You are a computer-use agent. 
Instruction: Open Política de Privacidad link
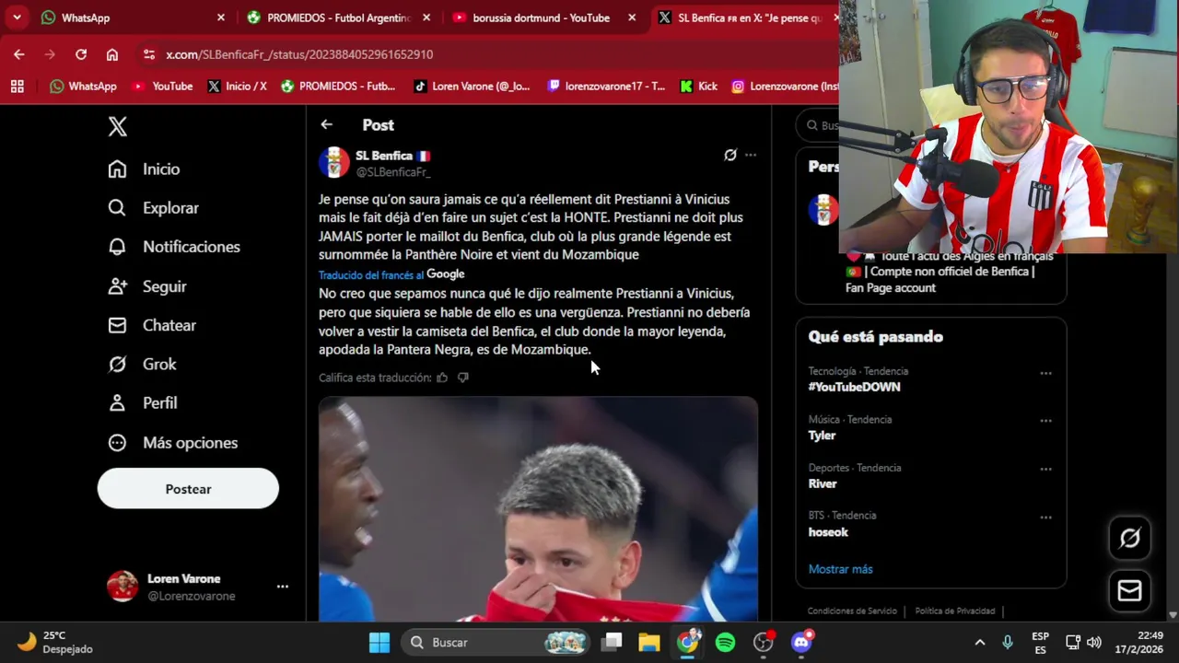pyautogui.click(x=955, y=611)
